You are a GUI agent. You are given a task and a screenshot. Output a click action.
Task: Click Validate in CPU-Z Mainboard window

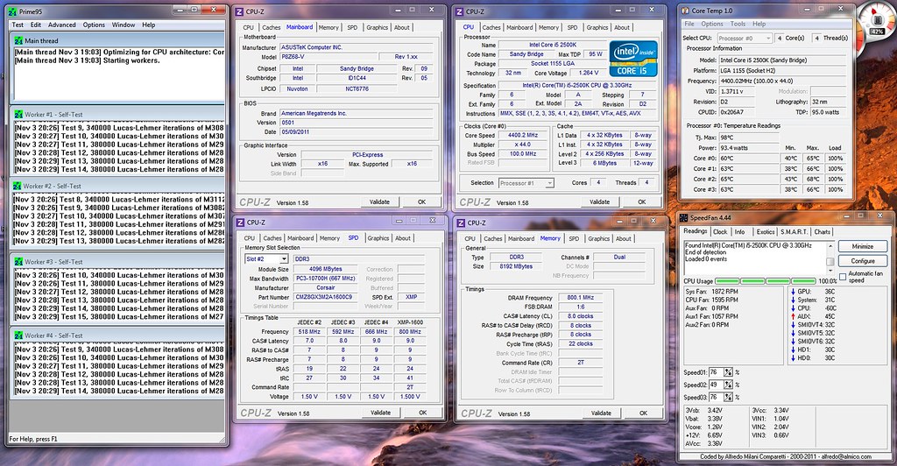coord(380,201)
